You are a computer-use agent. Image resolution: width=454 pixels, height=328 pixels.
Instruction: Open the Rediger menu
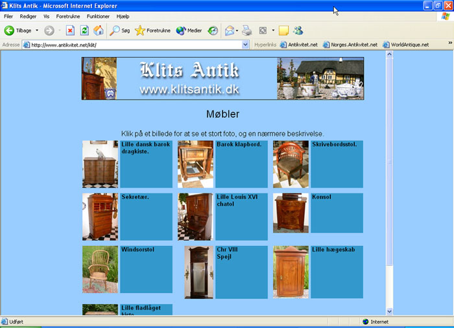point(28,16)
